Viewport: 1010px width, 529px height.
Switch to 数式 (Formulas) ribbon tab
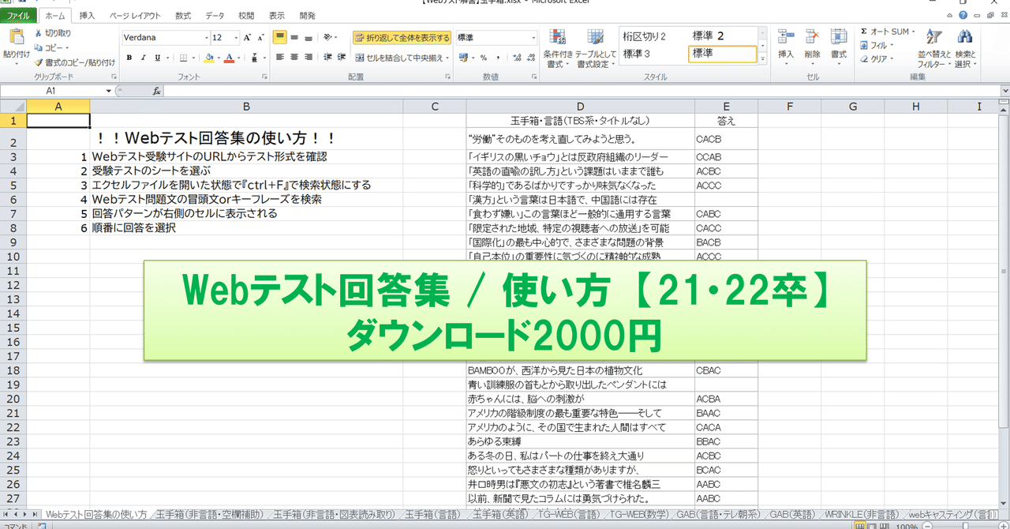[x=183, y=15]
